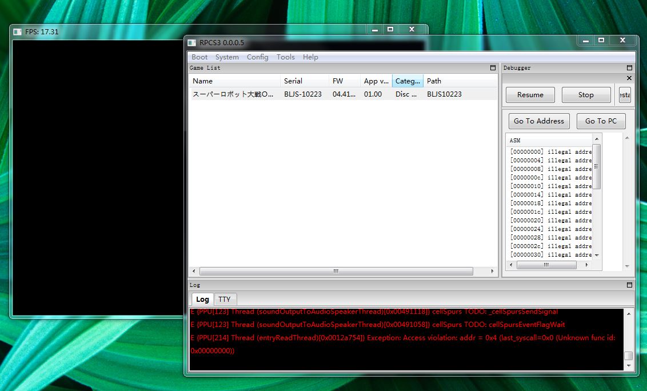Maximize the RPCS3 main window
Image resolution: width=647 pixels, height=391 pixels.
601,41
